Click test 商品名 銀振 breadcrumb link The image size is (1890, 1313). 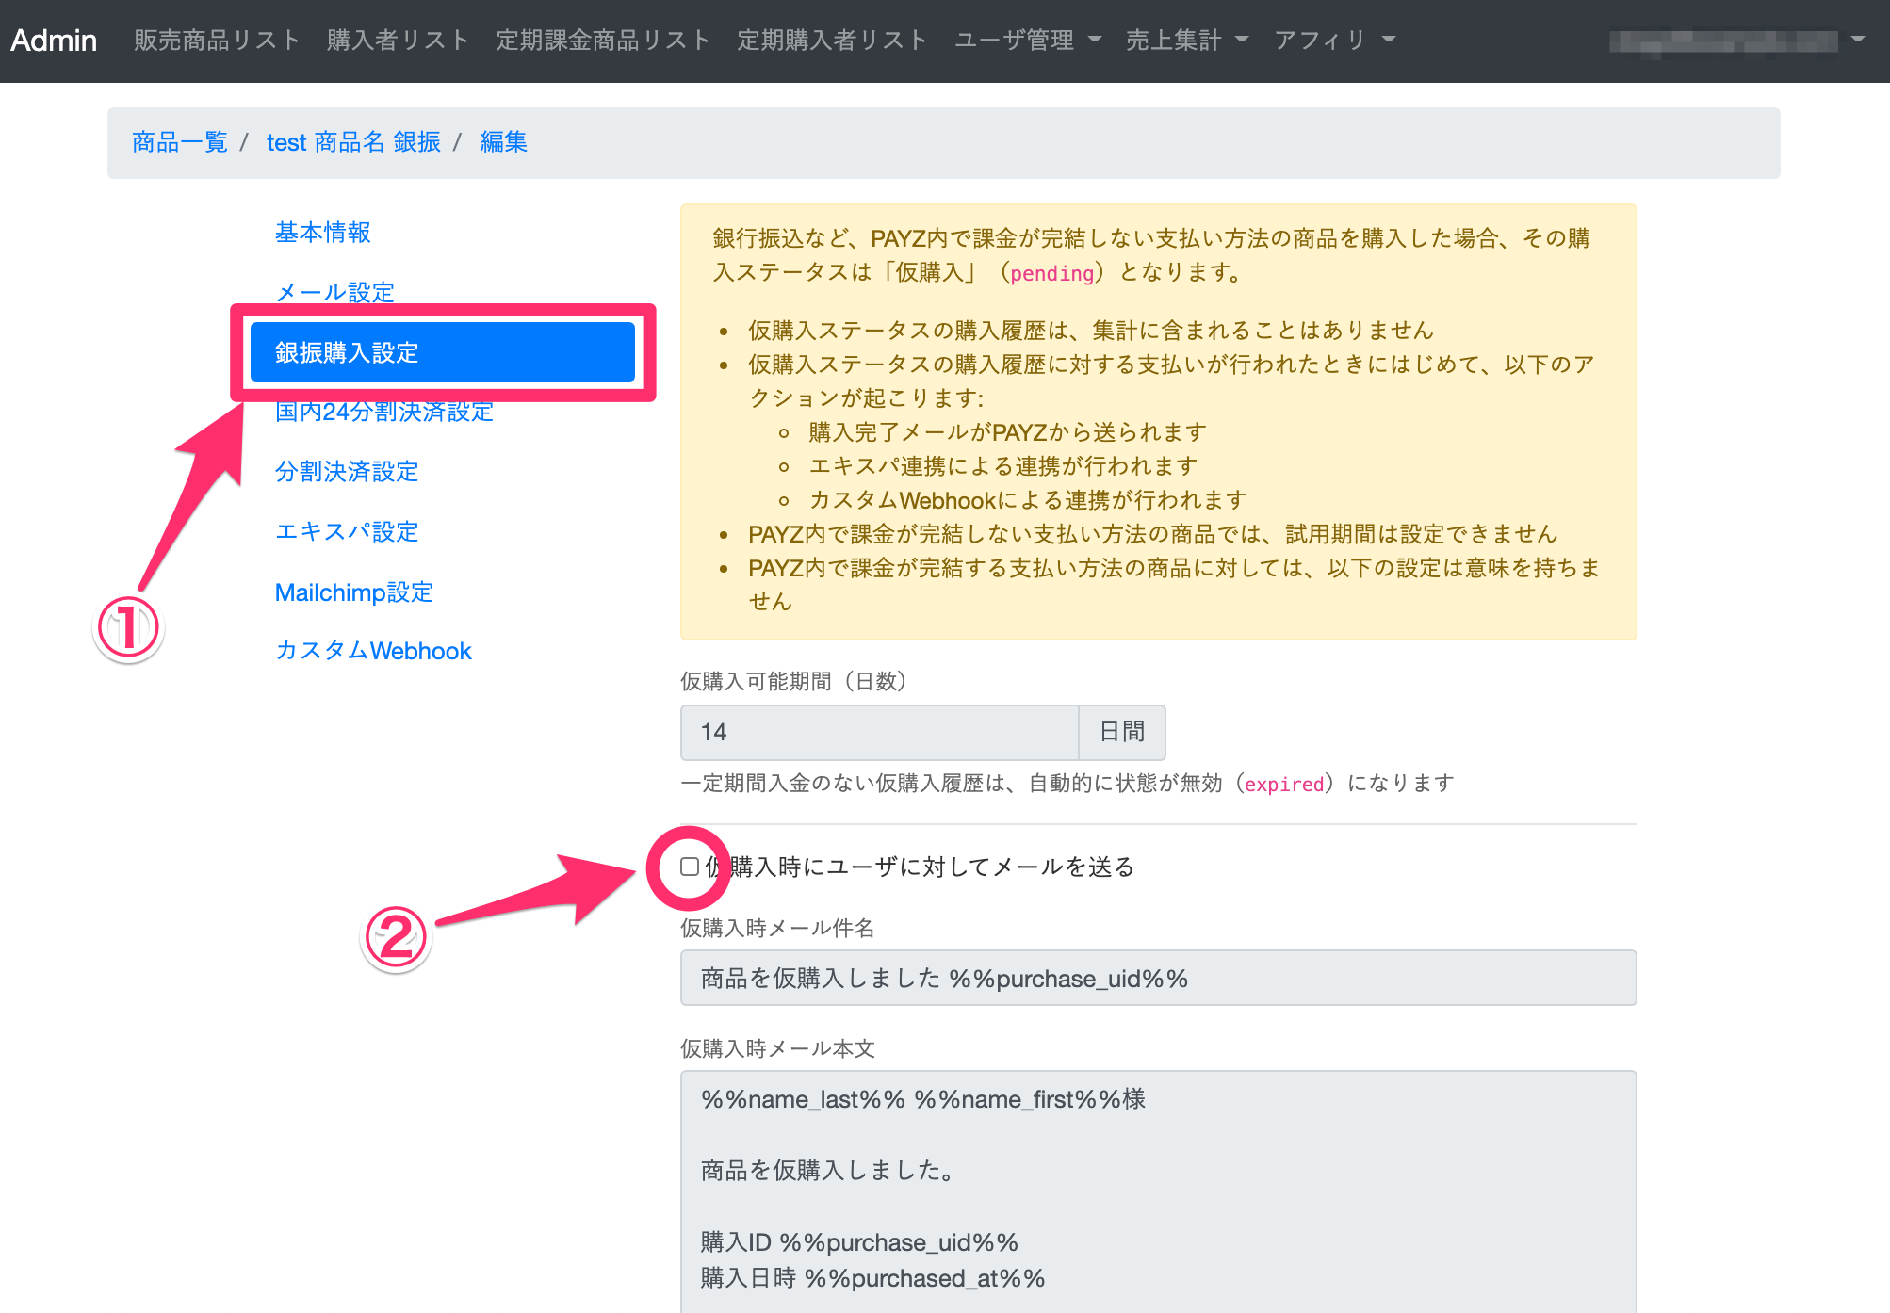click(353, 142)
